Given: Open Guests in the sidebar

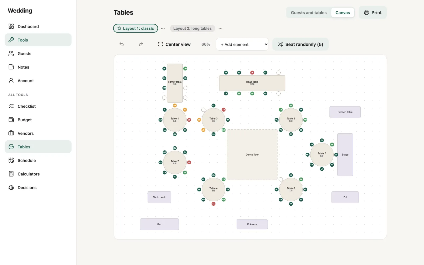Looking at the screenshot, I should coord(38,54).
